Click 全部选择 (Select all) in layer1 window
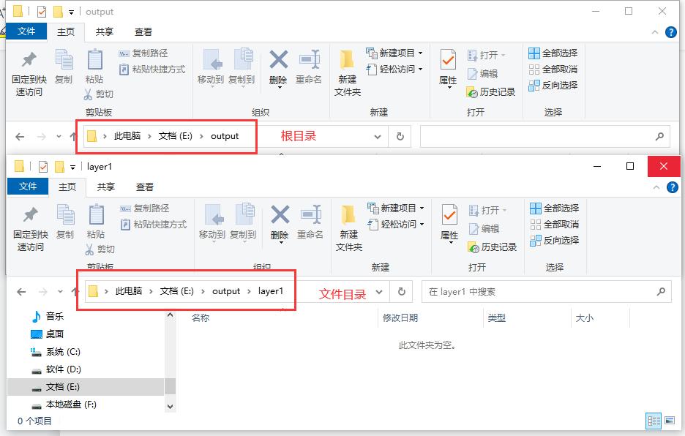Image resolution: width=685 pixels, height=436 pixels. 553,208
